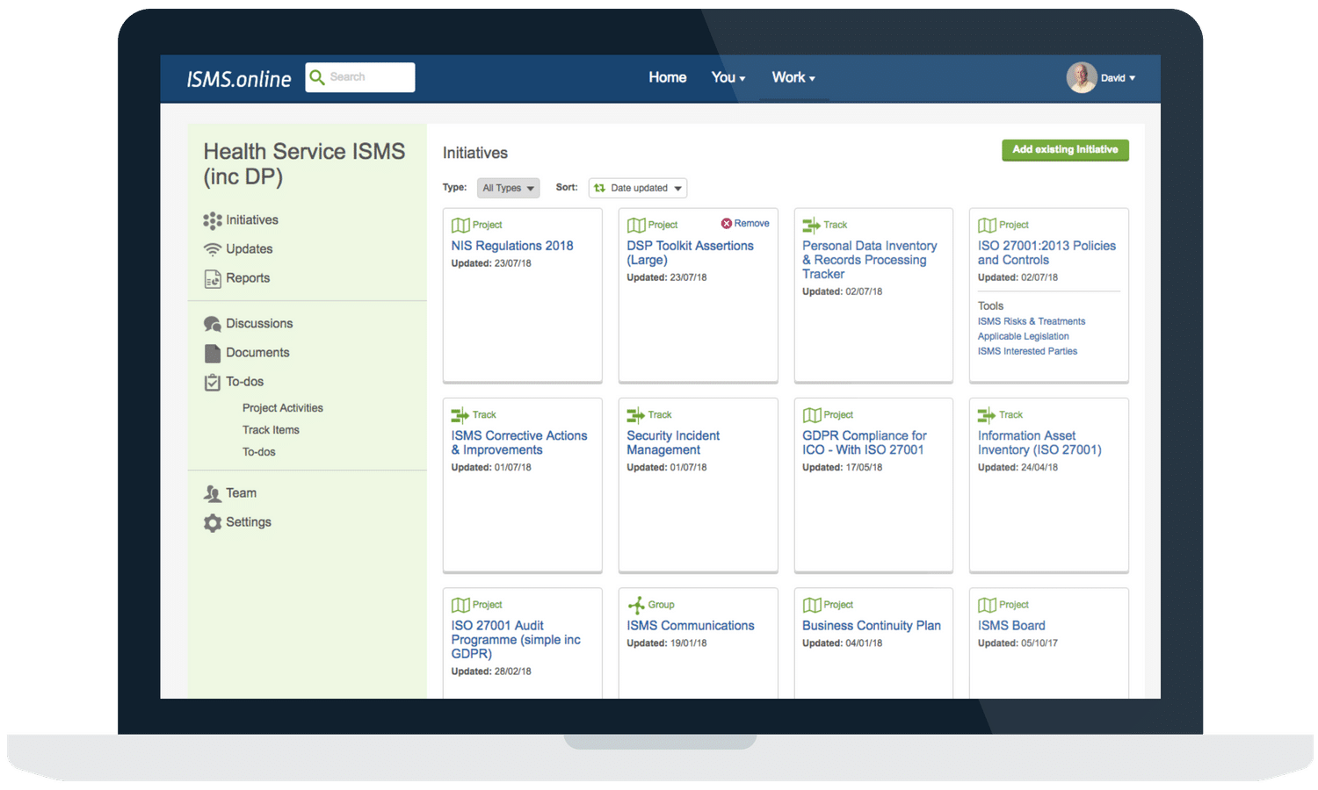The width and height of the screenshot is (1318, 790).
Task: Click the Documents file icon
Action: click(x=212, y=353)
